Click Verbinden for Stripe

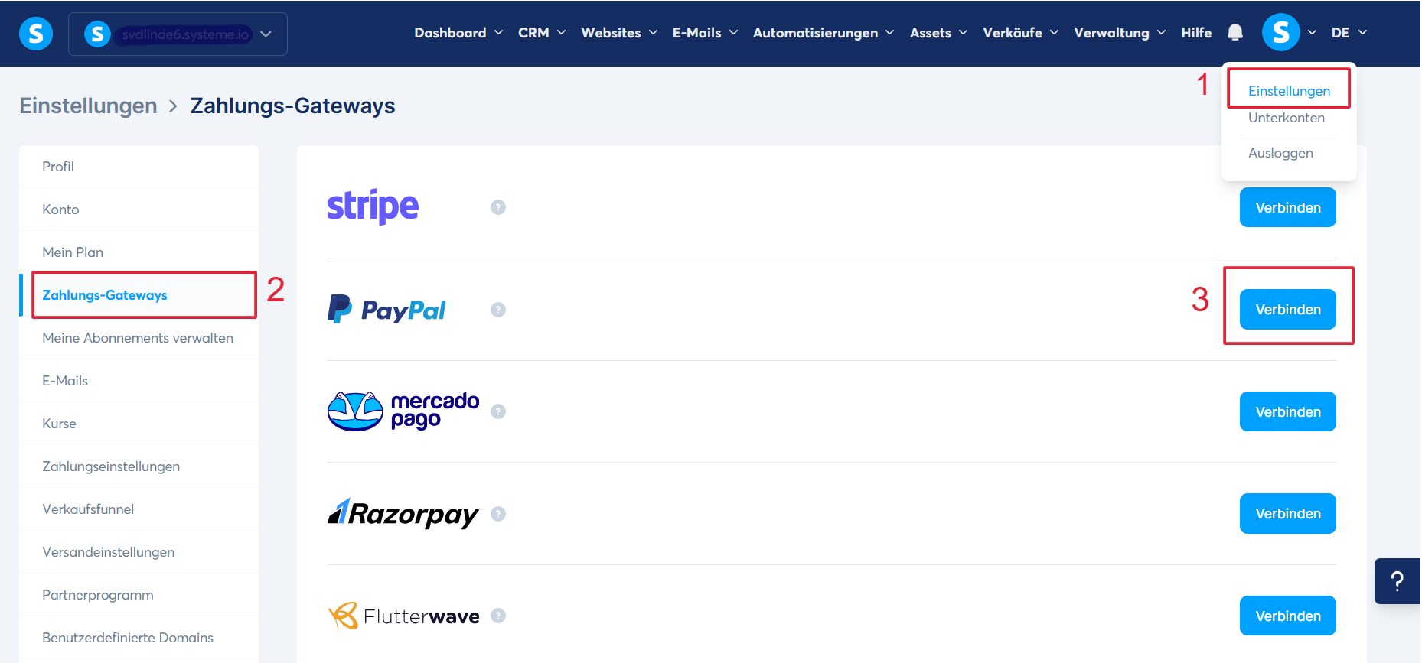point(1288,207)
